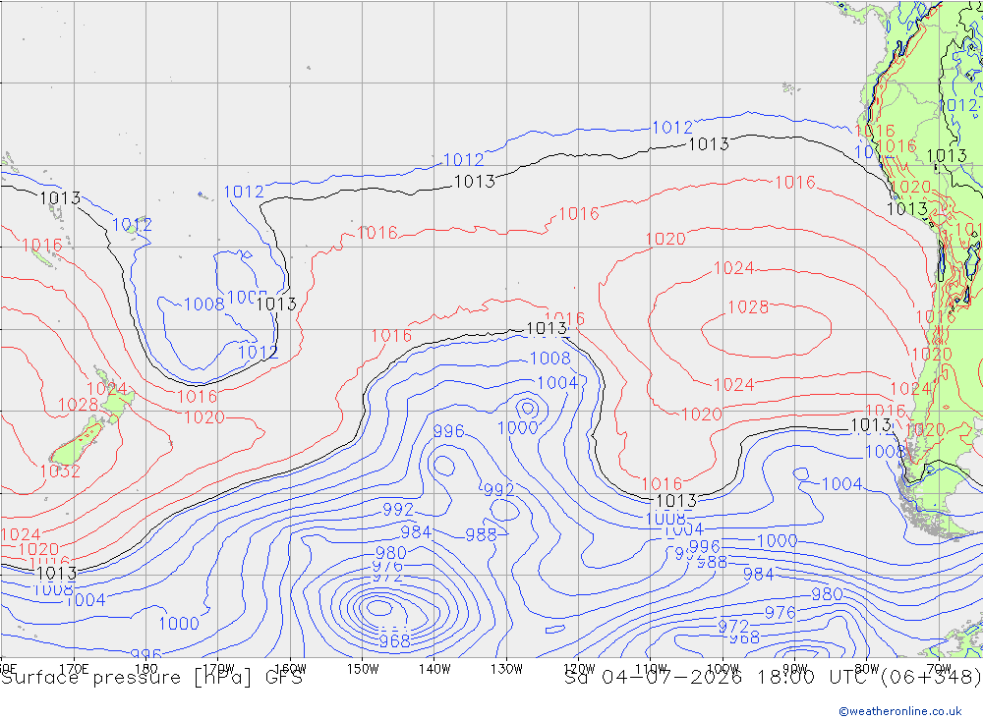Click the blue 996 label above the 992 contour
This screenshot has height=720, width=983.
pyautogui.click(x=449, y=431)
